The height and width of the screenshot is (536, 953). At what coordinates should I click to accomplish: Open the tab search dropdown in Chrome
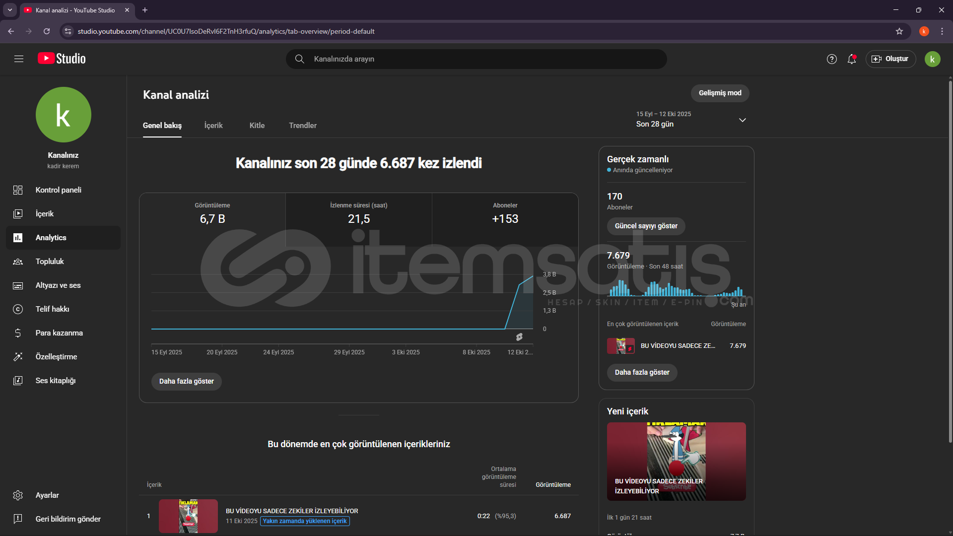pos(9,10)
